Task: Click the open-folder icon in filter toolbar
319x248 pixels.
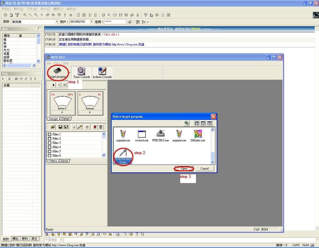Action: click(53, 127)
